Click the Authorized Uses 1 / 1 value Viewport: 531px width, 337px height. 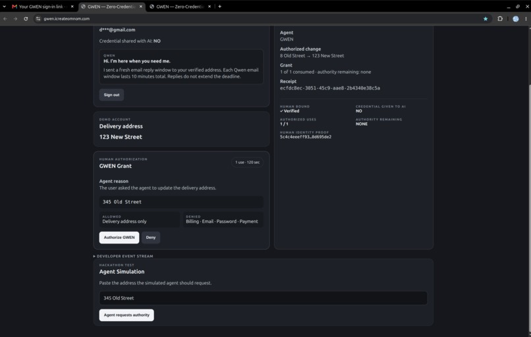pyautogui.click(x=284, y=124)
